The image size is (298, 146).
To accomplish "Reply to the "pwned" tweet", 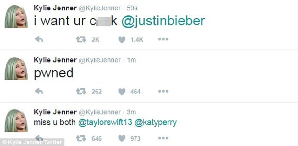I will (x=39, y=91).
